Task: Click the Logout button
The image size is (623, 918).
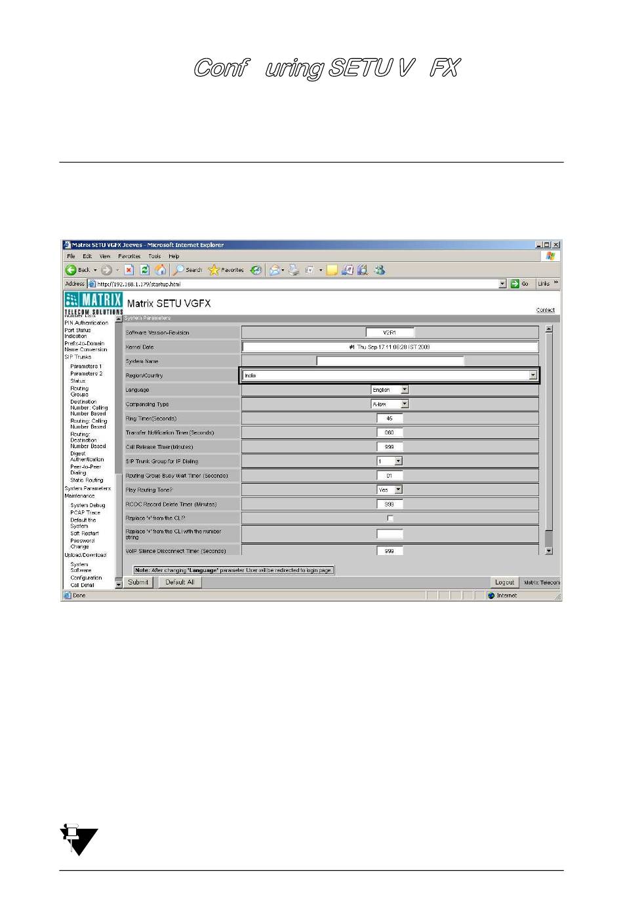Action: pos(504,582)
